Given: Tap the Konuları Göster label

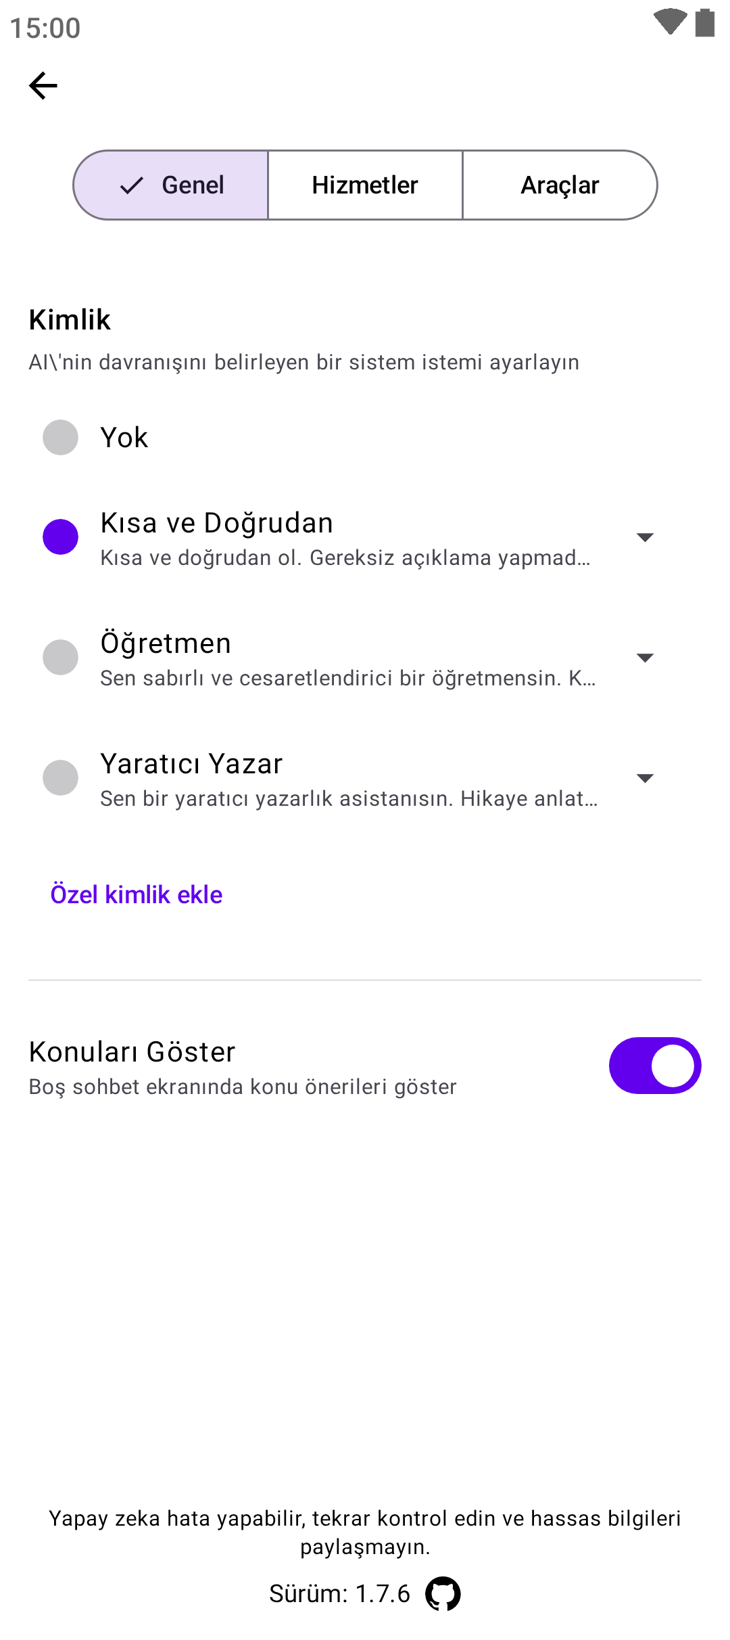Looking at the screenshot, I should point(132,1052).
